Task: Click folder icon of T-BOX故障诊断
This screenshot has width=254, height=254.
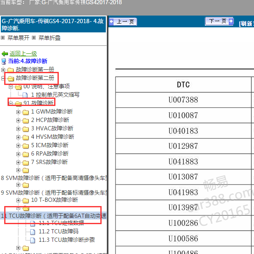Action: [x=26, y=201]
